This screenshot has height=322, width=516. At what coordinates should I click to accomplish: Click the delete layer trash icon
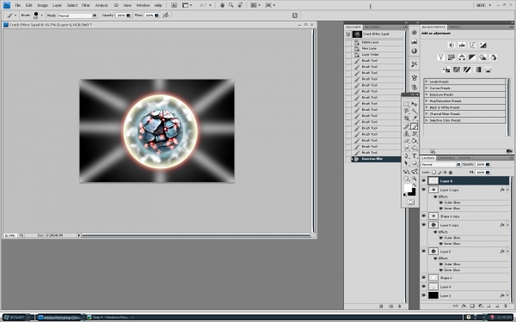point(506,306)
